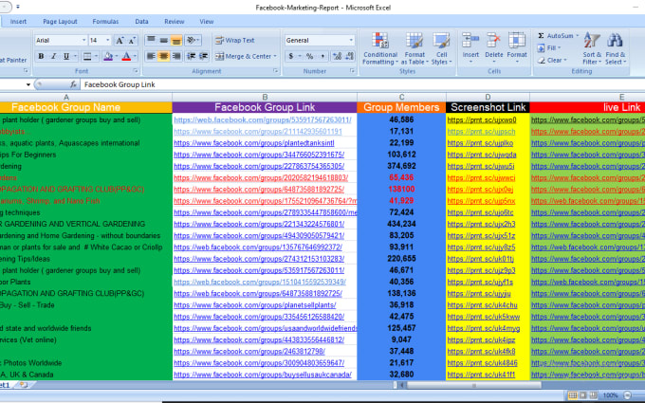Decrease indent
The image size is (645, 403).
[192, 56]
